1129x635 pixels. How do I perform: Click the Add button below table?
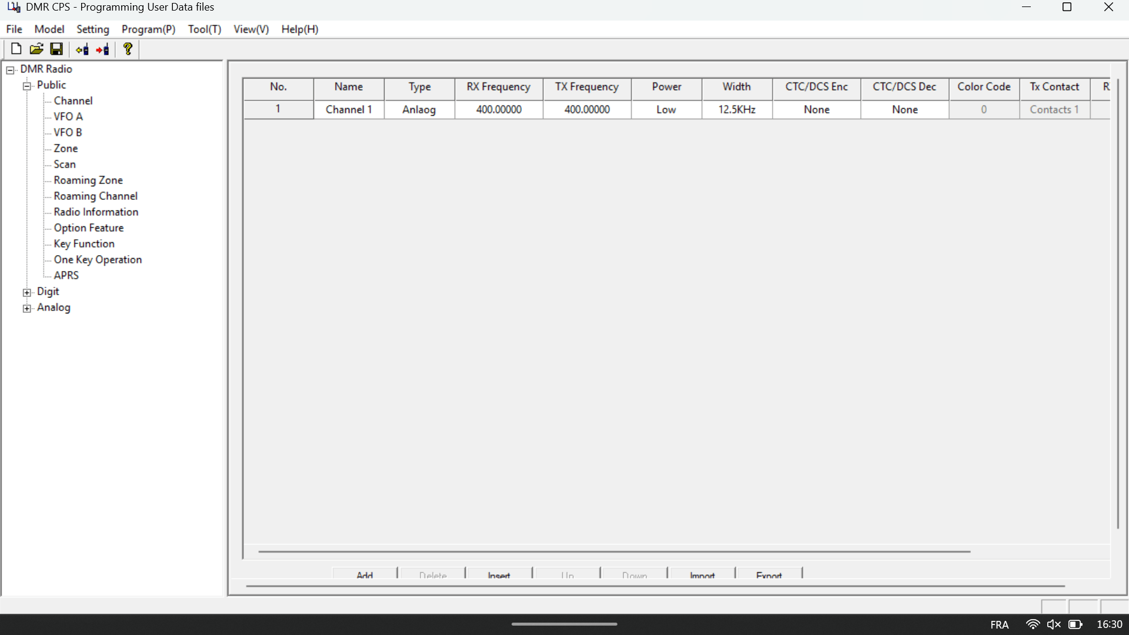(x=365, y=574)
